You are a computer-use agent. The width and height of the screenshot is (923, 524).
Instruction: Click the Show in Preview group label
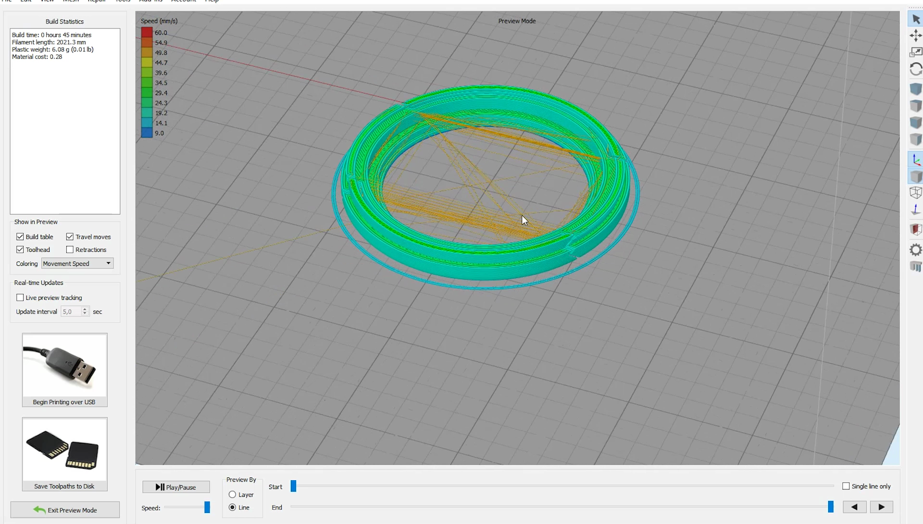click(x=36, y=222)
